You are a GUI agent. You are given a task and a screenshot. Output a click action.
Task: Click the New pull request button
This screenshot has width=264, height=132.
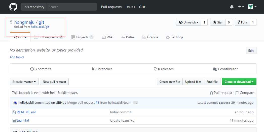point(54,82)
